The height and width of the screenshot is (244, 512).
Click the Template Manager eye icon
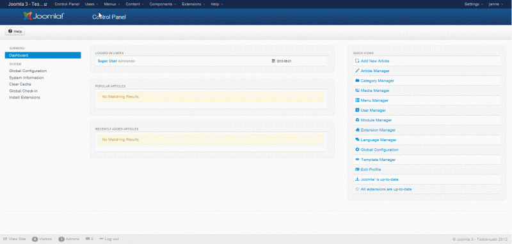click(x=357, y=160)
